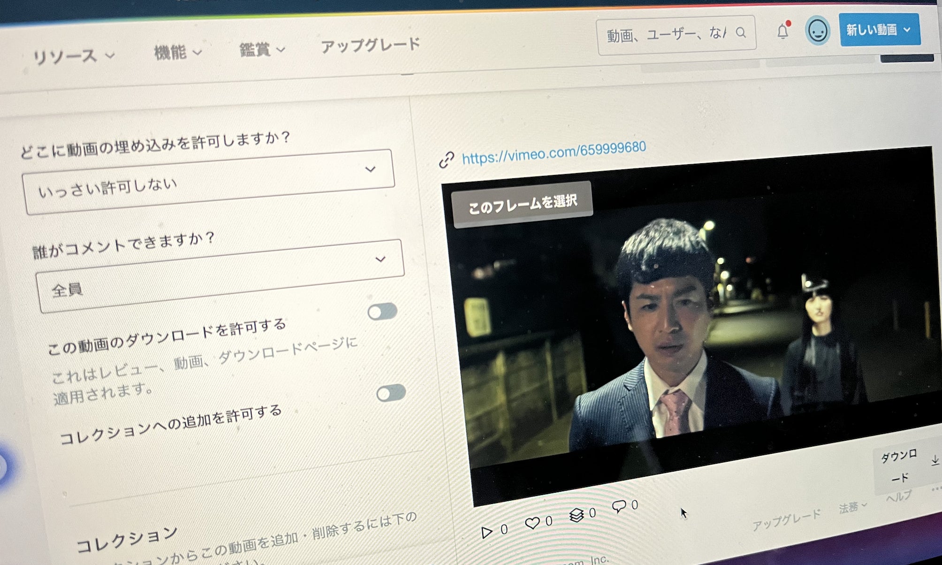Open the embed permission dropdown

click(x=209, y=182)
